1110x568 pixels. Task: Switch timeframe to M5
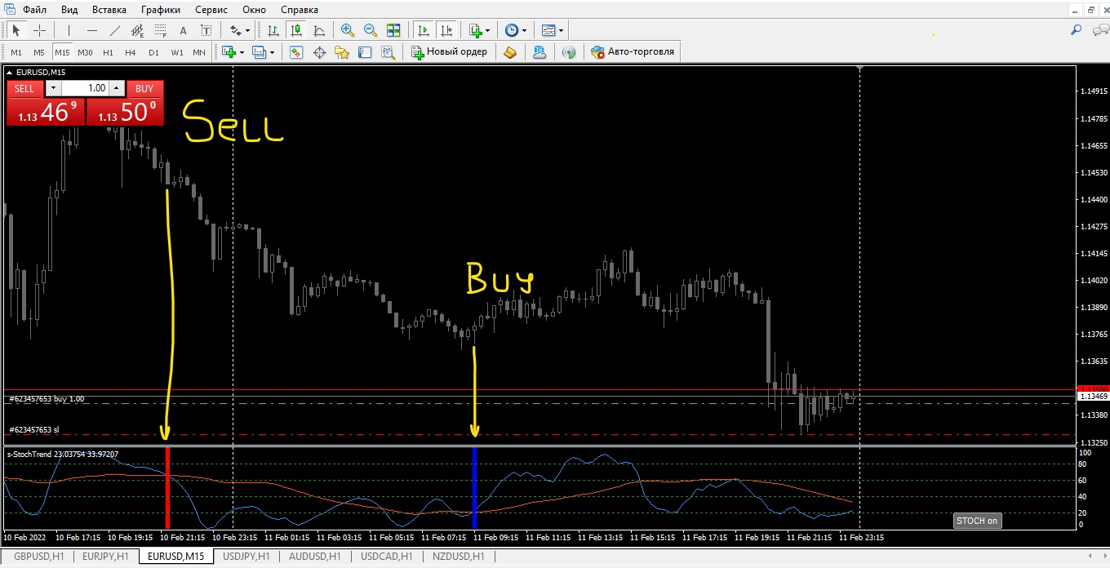click(x=39, y=52)
